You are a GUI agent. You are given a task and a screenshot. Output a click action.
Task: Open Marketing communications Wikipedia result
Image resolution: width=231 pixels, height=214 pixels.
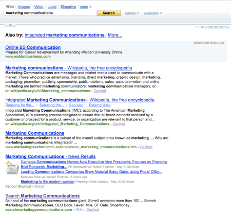69,68
